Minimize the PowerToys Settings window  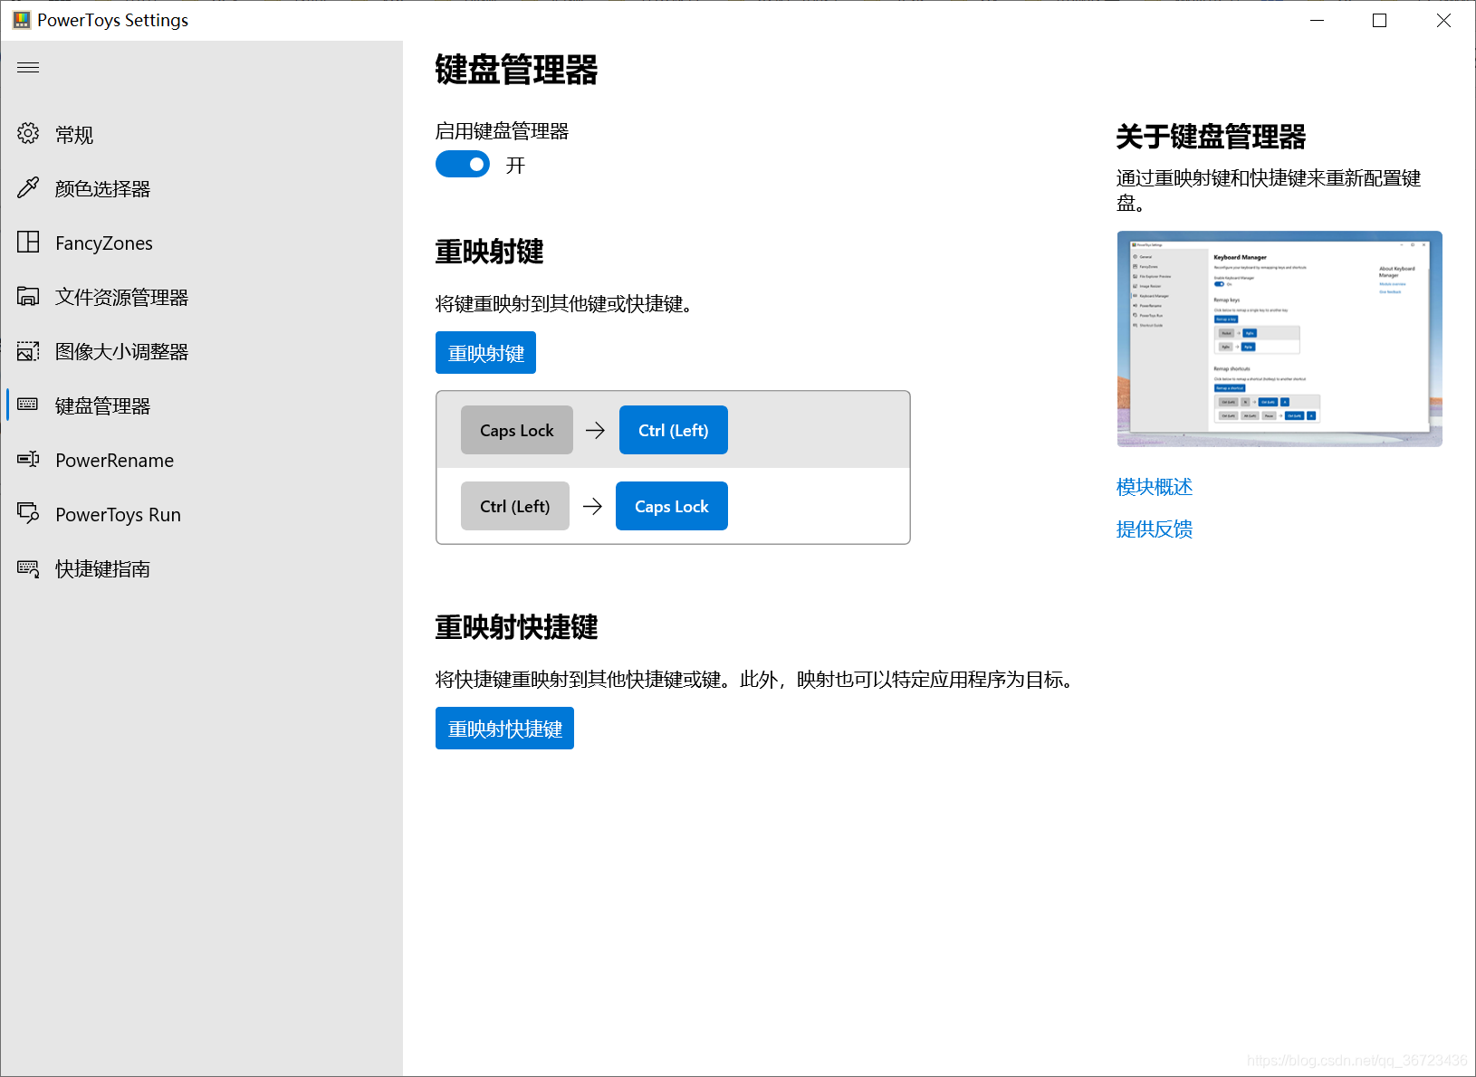[1317, 20]
